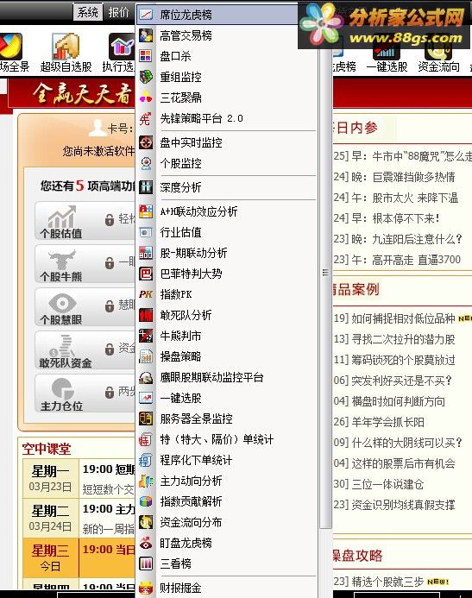This screenshot has width=472, height=598.
Task: Open the 报价 menu
Action: pos(118,12)
